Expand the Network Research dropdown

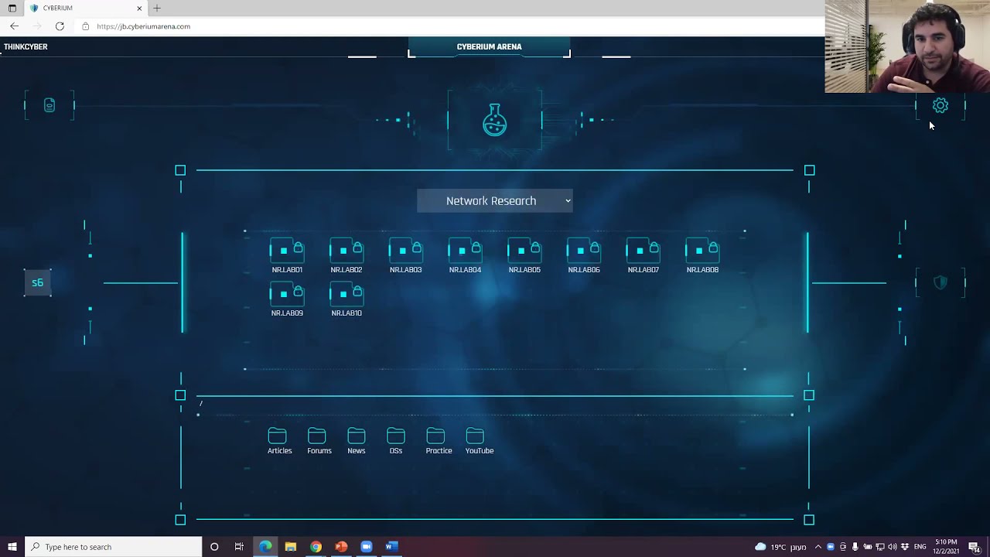pos(495,200)
